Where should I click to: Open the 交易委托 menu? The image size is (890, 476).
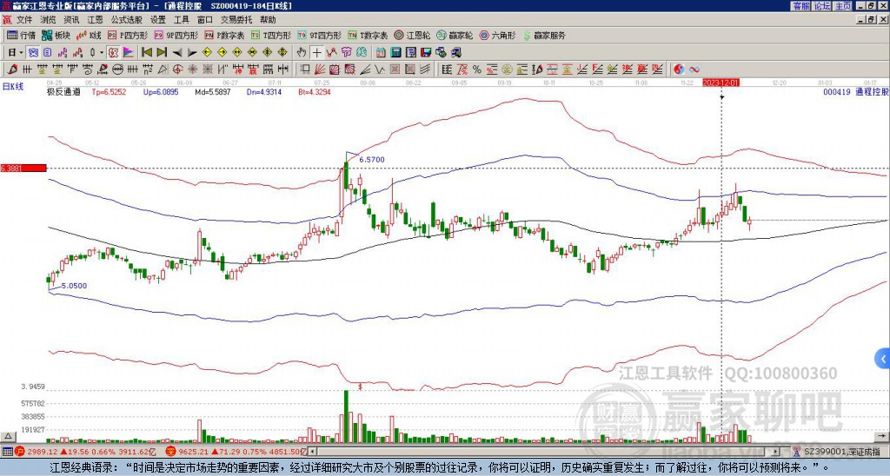click(236, 20)
